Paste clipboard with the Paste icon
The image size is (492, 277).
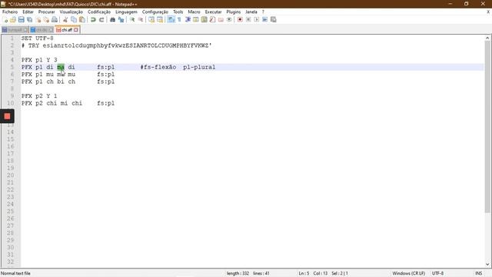click(82, 19)
